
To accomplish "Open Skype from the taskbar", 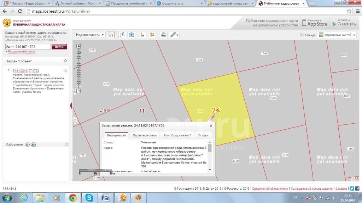I will coord(89,198).
